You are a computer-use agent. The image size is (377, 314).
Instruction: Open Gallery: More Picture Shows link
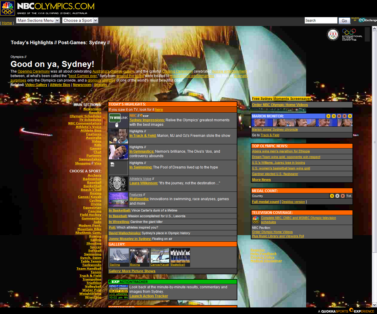(132, 271)
